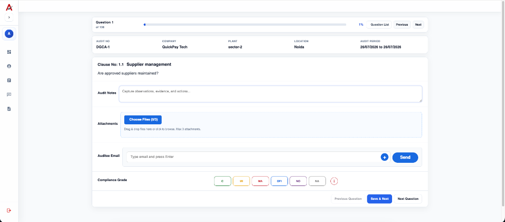Click the Supplier management clause title
Image resolution: width=505 pixels, height=222 pixels.
(x=149, y=65)
